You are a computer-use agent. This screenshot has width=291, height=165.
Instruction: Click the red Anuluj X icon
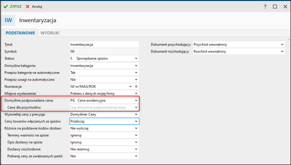click(28, 6)
